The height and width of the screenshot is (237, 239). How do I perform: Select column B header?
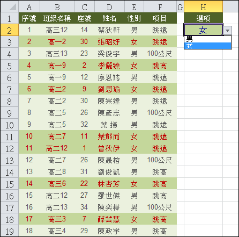[57, 7]
